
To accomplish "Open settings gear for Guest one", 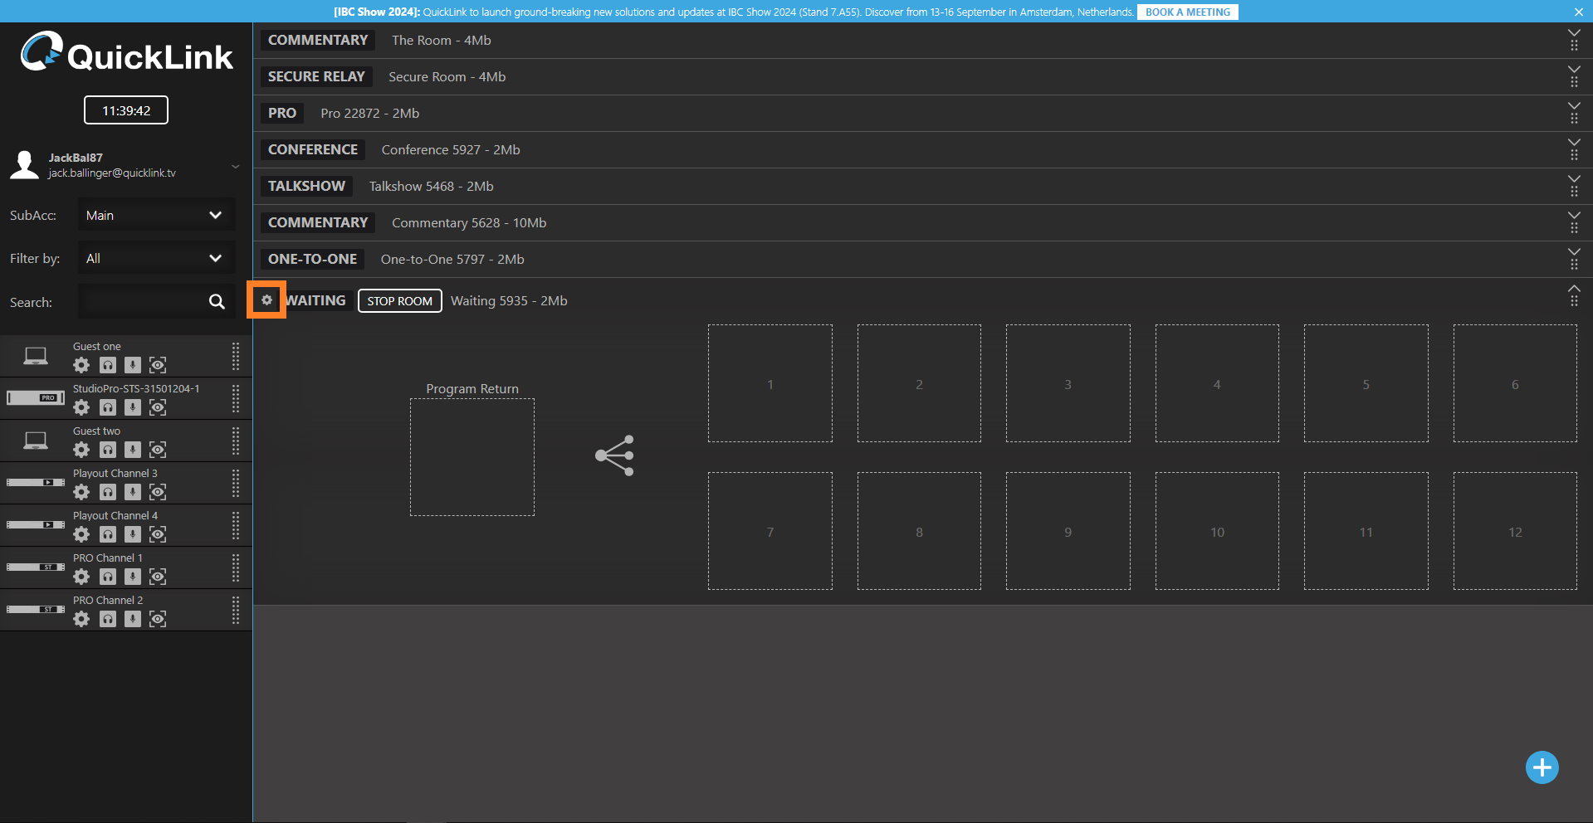I will point(81,365).
